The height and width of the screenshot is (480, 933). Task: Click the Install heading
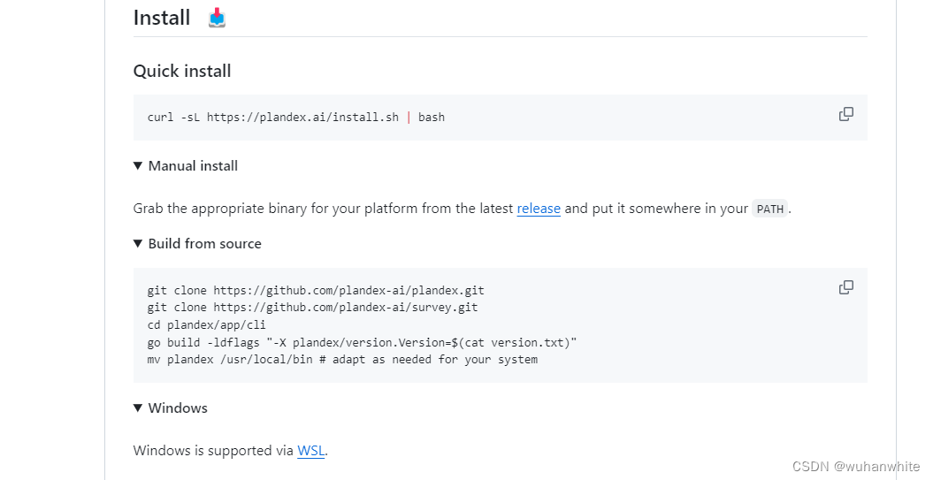[161, 18]
